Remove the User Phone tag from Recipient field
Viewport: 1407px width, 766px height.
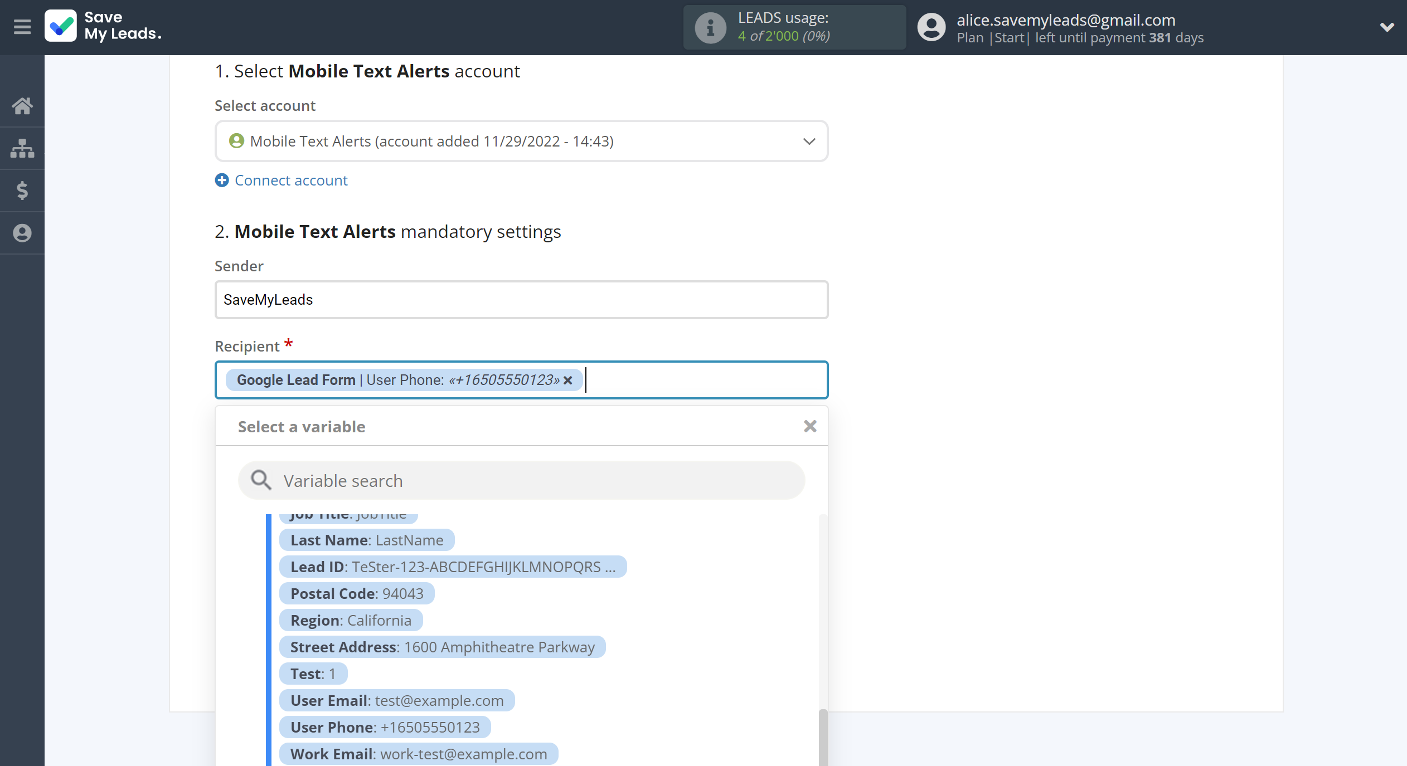pyautogui.click(x=567, y=379)
